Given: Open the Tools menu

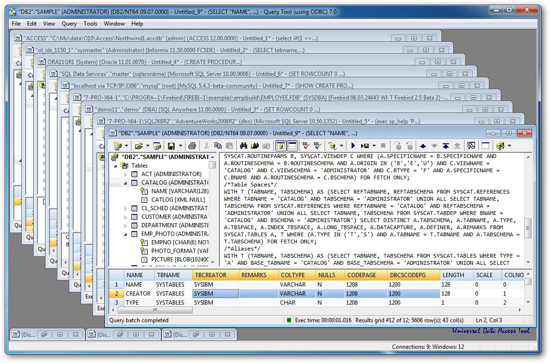Looking at the screenshot, I should 90,23.
